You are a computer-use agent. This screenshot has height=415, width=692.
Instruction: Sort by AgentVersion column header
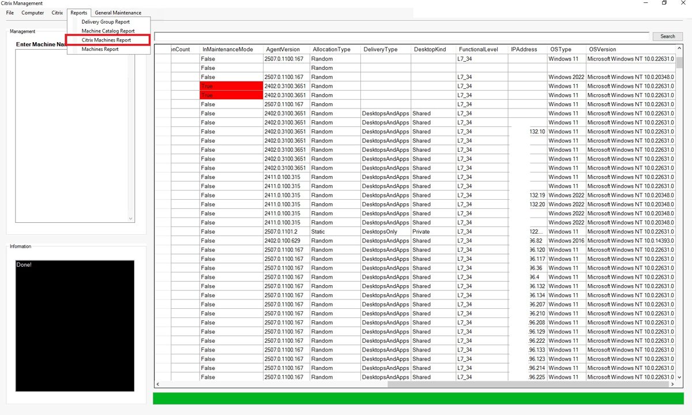pyautogui.click(x=286, y=50)
